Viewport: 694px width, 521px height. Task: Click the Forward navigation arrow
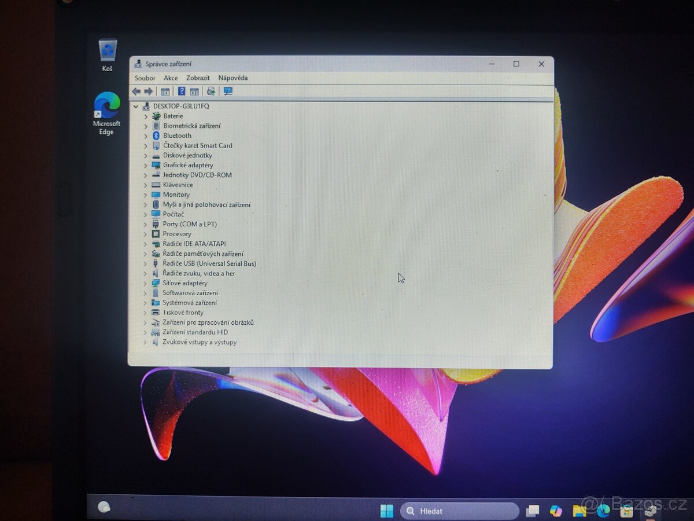pyautogui.click(x=149, y=91)
